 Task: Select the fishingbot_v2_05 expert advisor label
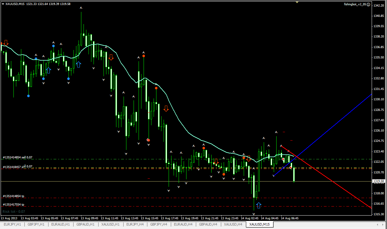355,4
